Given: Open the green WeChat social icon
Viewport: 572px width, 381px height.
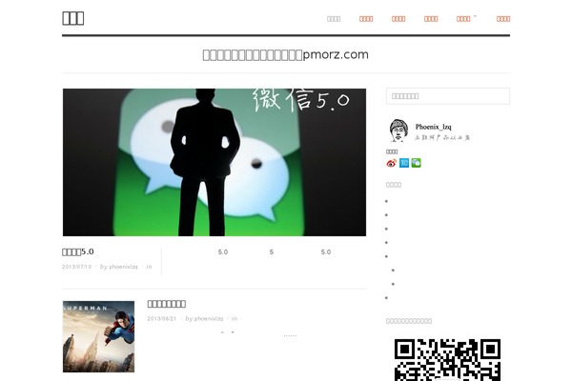Looking at the screenshot, I should point(417,163).
